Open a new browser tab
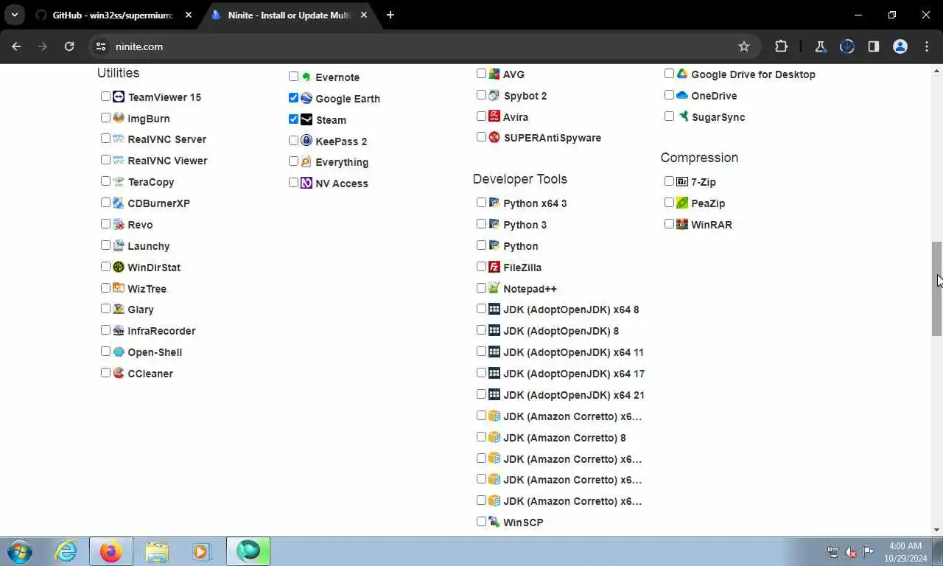943x566 pixels. (x=390, y=15)
